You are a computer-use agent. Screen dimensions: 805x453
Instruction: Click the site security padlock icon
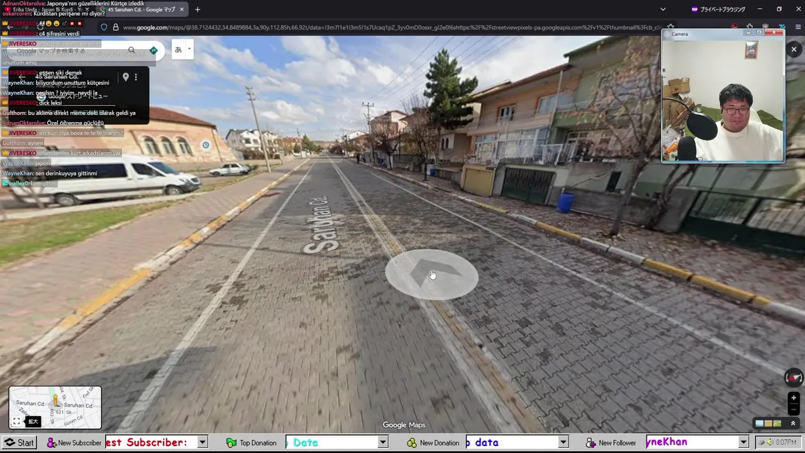(116, 28)
